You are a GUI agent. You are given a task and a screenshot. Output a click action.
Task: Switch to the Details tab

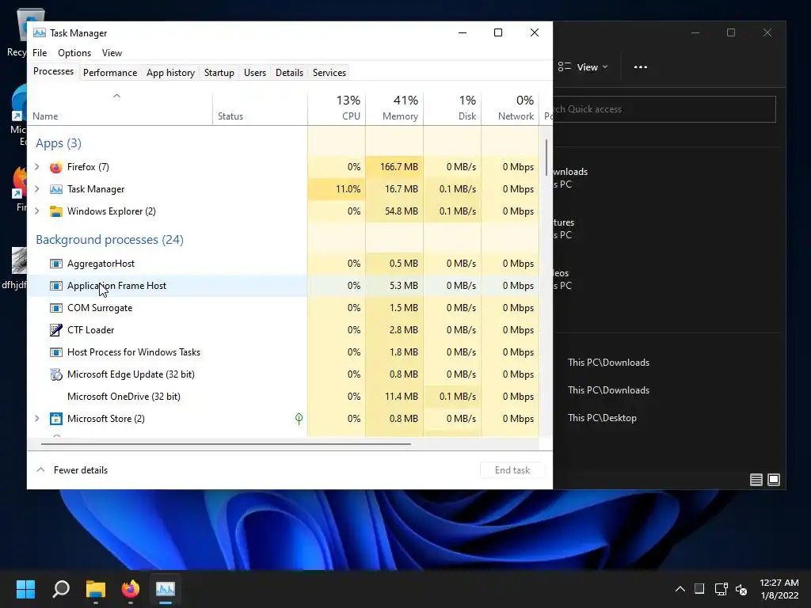pos(289,73)
